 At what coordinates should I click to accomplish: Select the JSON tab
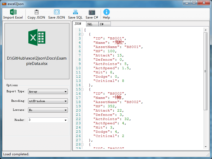pos(78,24)
